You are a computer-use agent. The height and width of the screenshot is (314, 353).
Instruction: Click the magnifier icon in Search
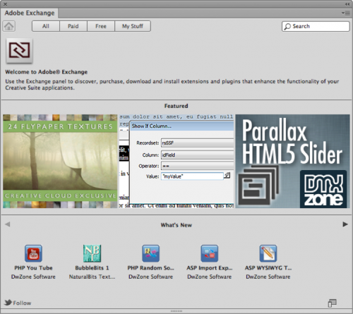(x=287, y=26)
